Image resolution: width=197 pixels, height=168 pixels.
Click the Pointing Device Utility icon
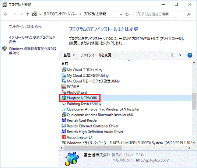[64, 104]
